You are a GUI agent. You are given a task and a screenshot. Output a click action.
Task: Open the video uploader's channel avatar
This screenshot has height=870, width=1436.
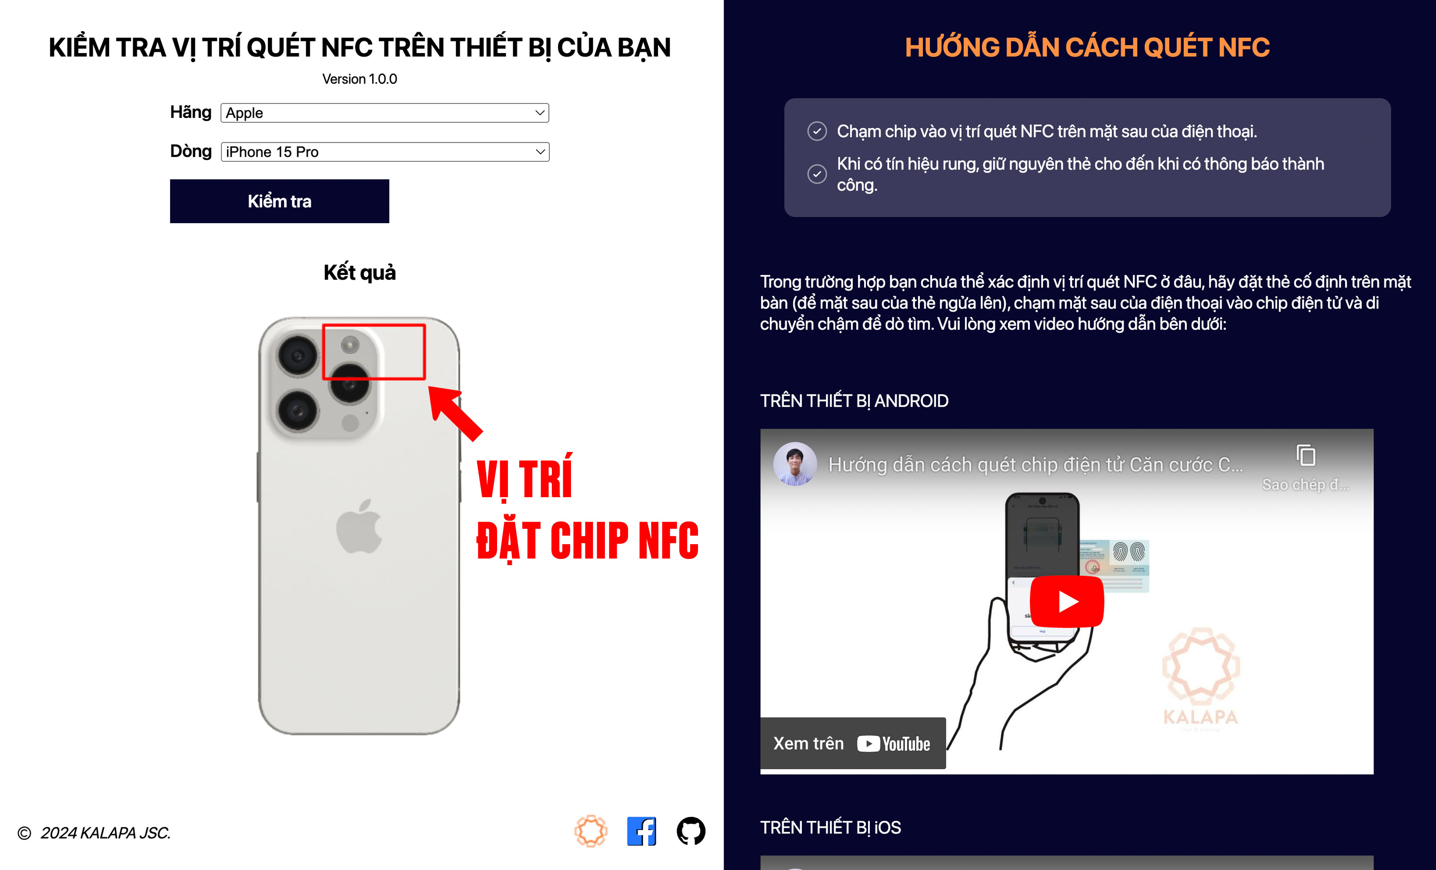click(795, 464)
